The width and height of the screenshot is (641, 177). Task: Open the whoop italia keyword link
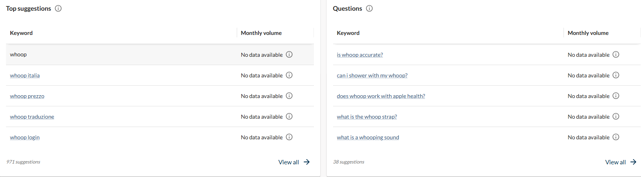click(x=25, y=75)
